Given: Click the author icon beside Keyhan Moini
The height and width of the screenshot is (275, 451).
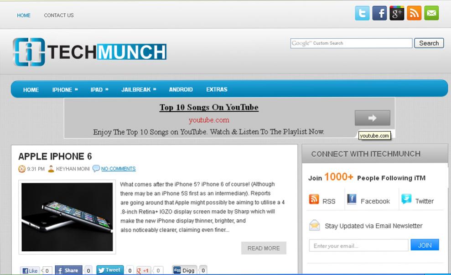Looking at the screenshot, I should pyautogui.click(x=51, y=169).
